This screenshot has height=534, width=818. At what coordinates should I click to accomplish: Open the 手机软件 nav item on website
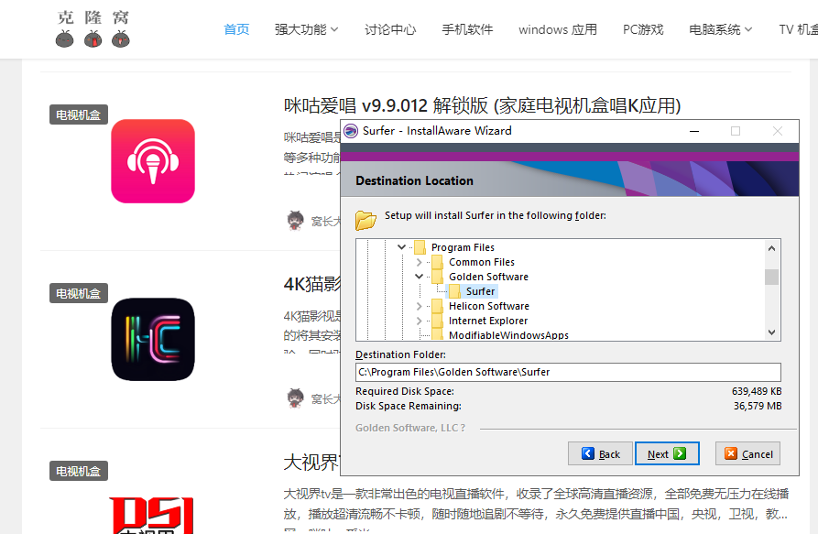point(467,29)
